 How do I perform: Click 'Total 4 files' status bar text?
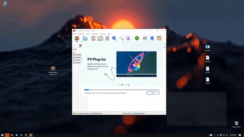[133, 113]
